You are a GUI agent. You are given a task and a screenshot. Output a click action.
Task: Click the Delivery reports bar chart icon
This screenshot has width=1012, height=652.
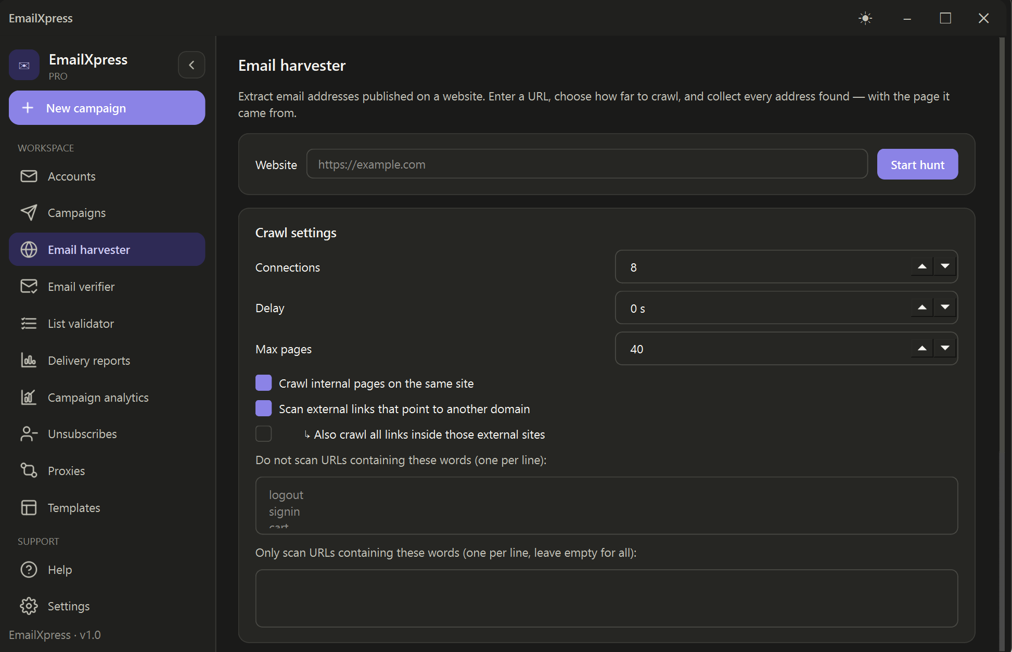[x=29, y=360]
